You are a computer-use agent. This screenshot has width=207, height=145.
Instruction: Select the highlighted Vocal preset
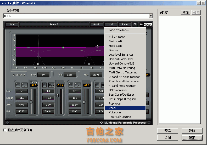coord(125,108)
